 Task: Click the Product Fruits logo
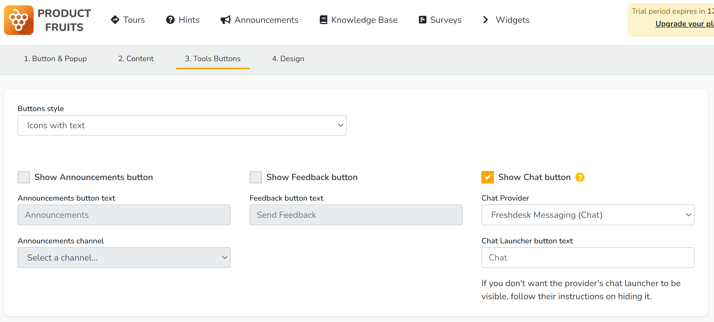click(x=19, y=20)
